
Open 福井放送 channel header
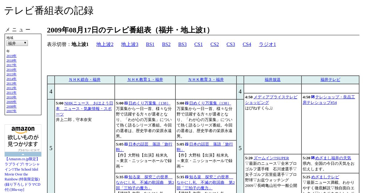[x=273, y=80]
